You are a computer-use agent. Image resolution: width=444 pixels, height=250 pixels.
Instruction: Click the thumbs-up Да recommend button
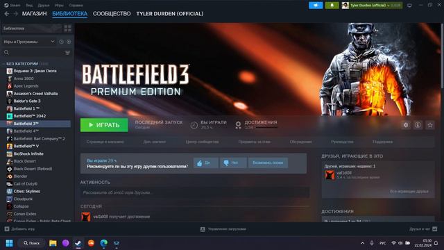205,162
